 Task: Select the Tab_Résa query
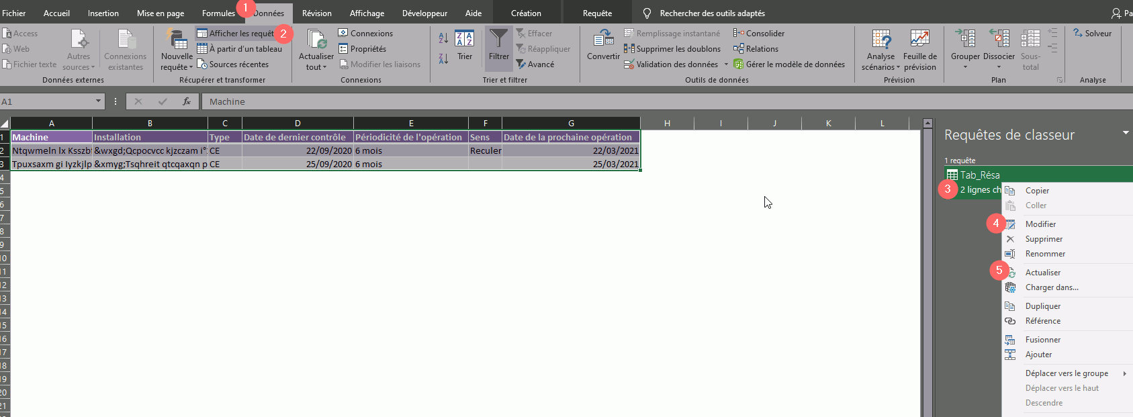(x=980, y=175)
